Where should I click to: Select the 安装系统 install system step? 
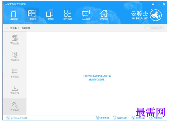coord(15,107)
